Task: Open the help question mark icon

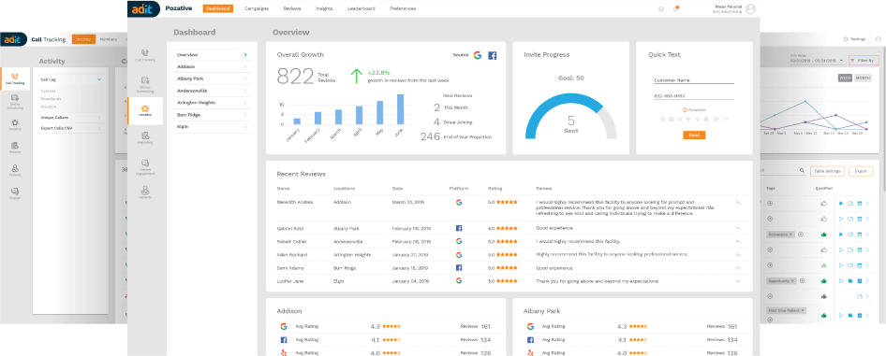Action: (x=661, y=8)
